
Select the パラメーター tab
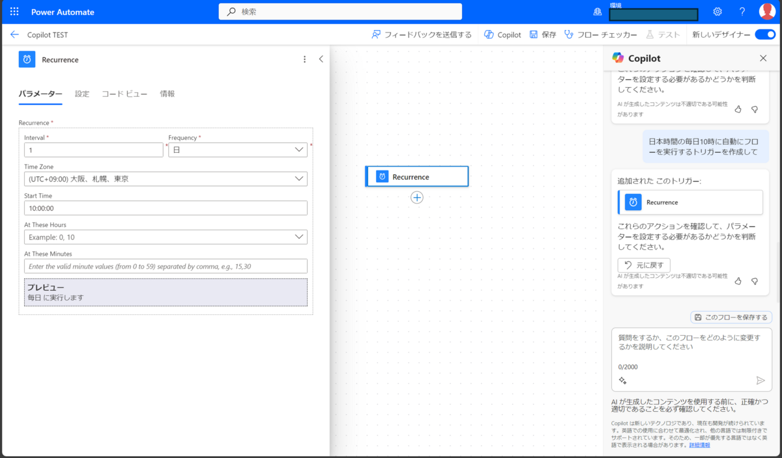pos(40,94)
